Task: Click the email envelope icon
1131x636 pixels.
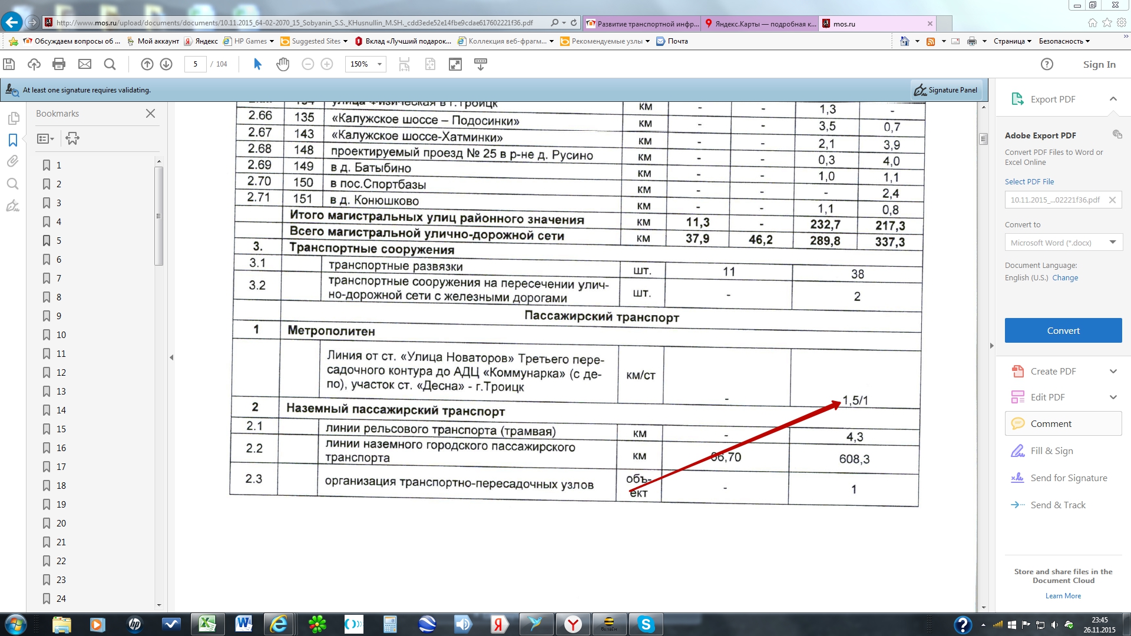Action: pyautogui.click(x=85, y=64)
